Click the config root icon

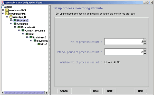coord(3,7)
